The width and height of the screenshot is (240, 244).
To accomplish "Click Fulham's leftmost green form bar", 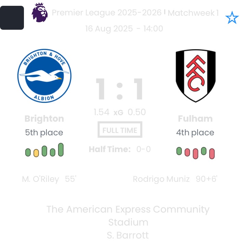I will (x=179, y=151).
